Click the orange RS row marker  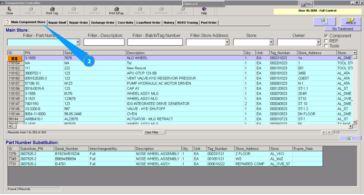[14, 58]
